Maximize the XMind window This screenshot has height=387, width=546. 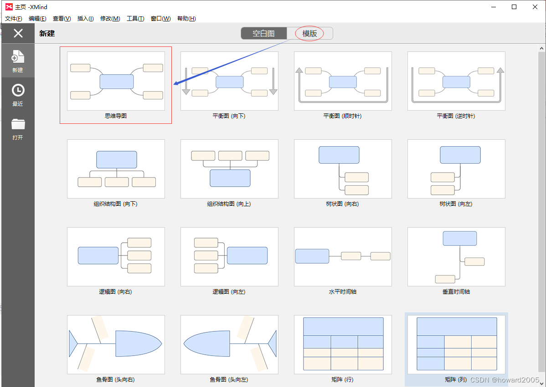(514, 7)
